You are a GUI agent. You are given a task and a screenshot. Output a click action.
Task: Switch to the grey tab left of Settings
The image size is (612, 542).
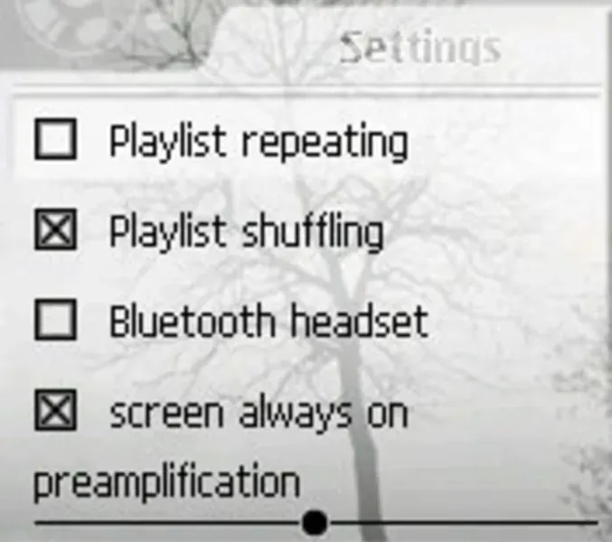(106, 33)
